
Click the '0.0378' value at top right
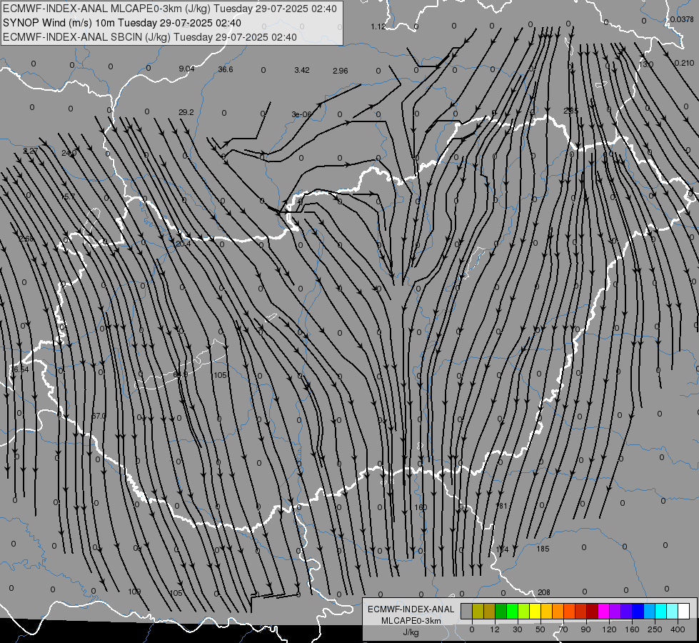tap(682, 19)
